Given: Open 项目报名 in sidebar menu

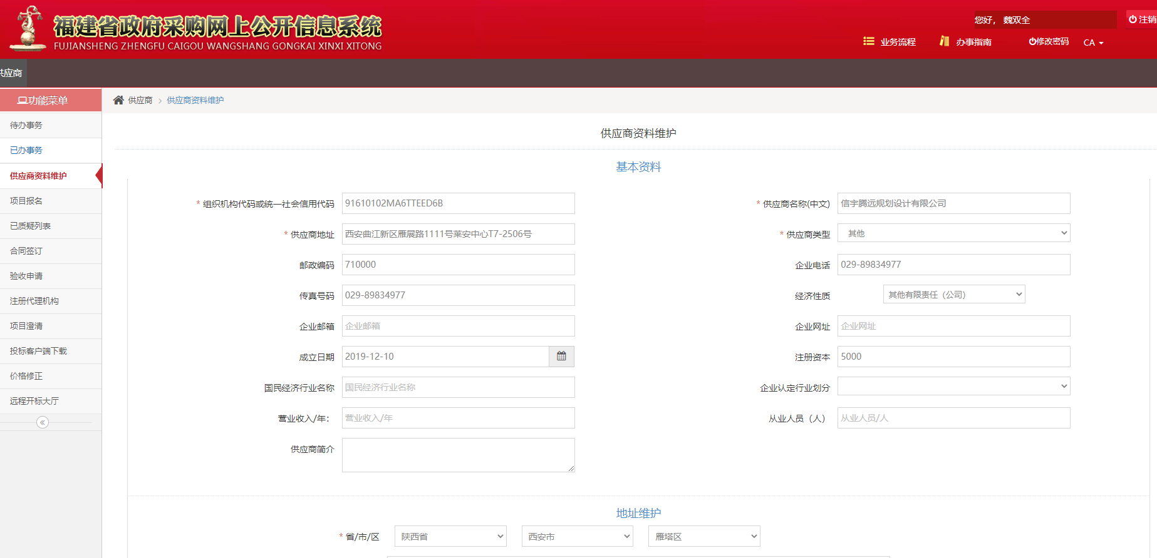Looking at the screenshot, I should coord(51,201).
